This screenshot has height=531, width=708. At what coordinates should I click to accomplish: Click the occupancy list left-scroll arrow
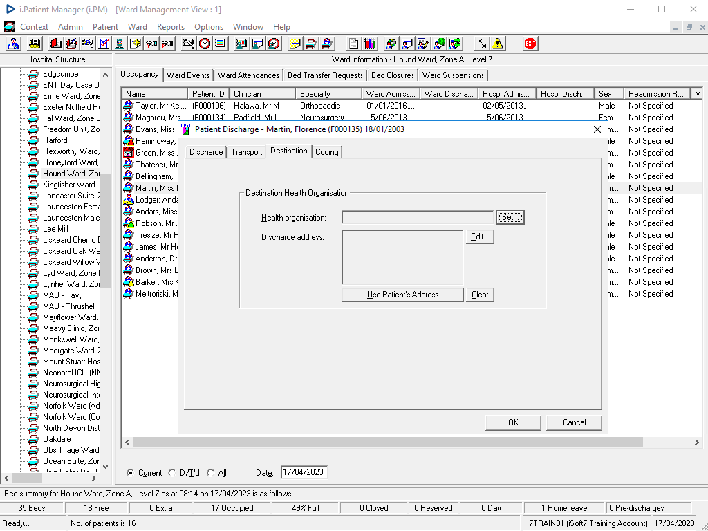pos(127,442)
